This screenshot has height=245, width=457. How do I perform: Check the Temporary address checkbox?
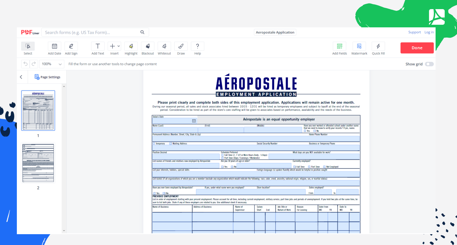click(154, 144)
